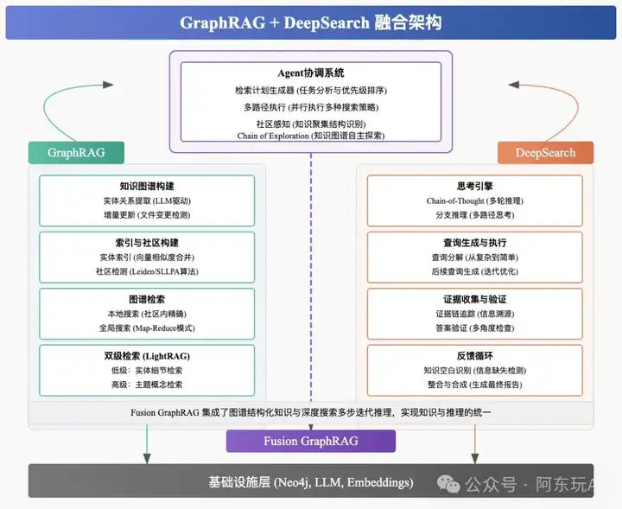This screenshot has height=509, width=622.
Task: Click 低级：实体细节检索 text
Action: pos(147,371)
